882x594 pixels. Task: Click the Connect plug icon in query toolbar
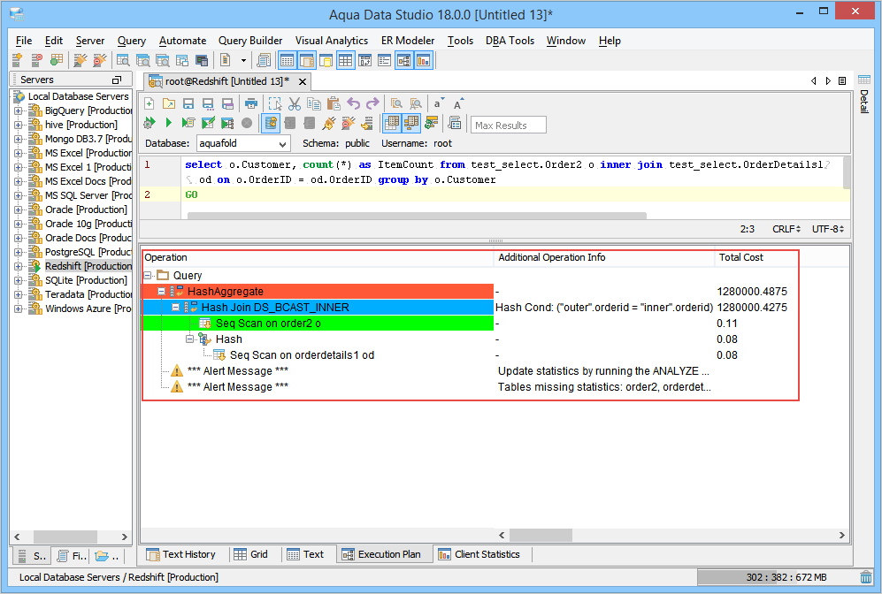[329, 123]
